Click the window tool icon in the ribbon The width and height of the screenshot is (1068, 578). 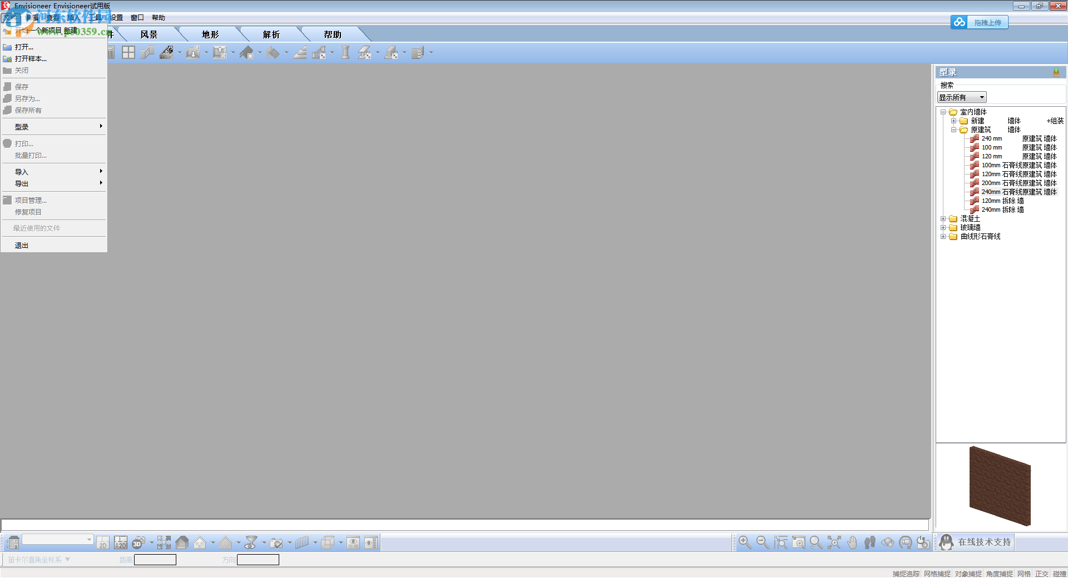[128, 52]
